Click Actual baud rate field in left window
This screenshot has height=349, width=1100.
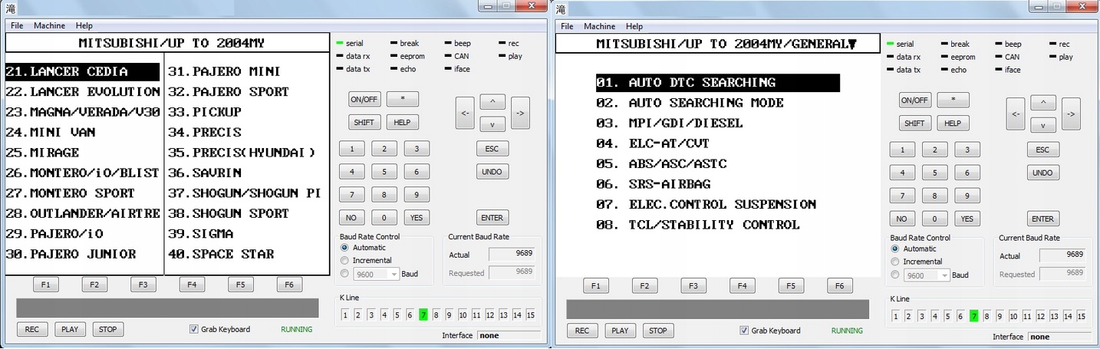(x=512, y=255)
